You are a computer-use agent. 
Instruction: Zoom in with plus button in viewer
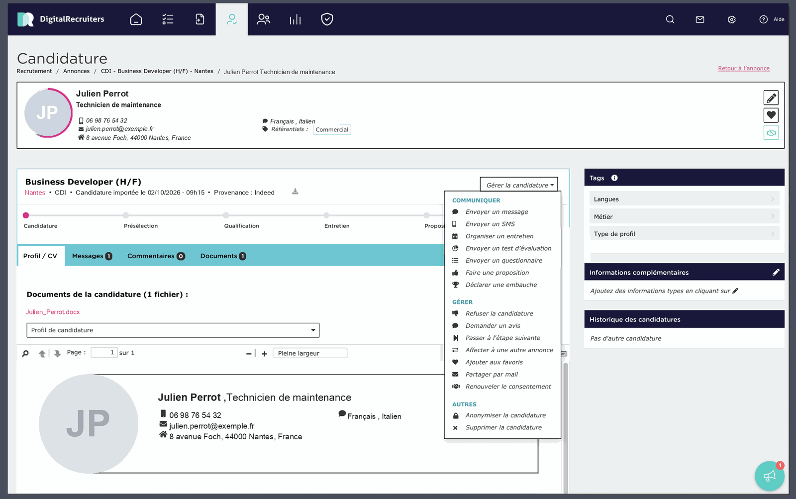[x=264, y=354]
